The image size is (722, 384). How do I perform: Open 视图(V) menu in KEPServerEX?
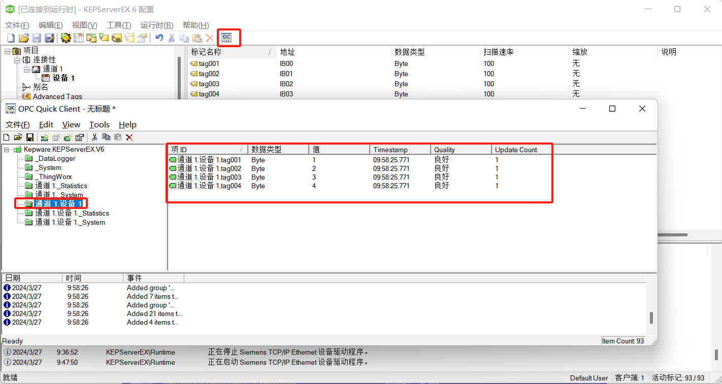84,25
